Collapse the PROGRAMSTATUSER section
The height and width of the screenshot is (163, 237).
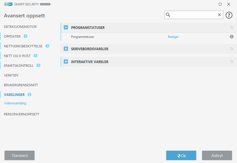pyautogui.click(x=66, y=27)
